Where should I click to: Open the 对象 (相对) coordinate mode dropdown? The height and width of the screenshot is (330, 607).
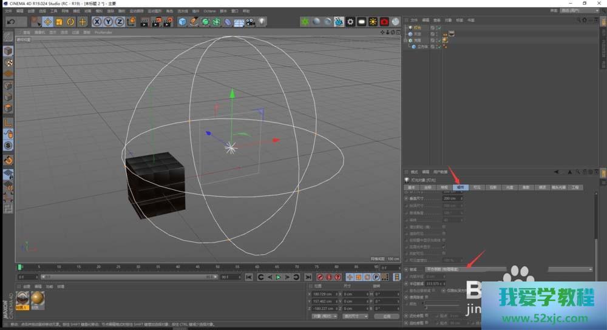(325, 316)
